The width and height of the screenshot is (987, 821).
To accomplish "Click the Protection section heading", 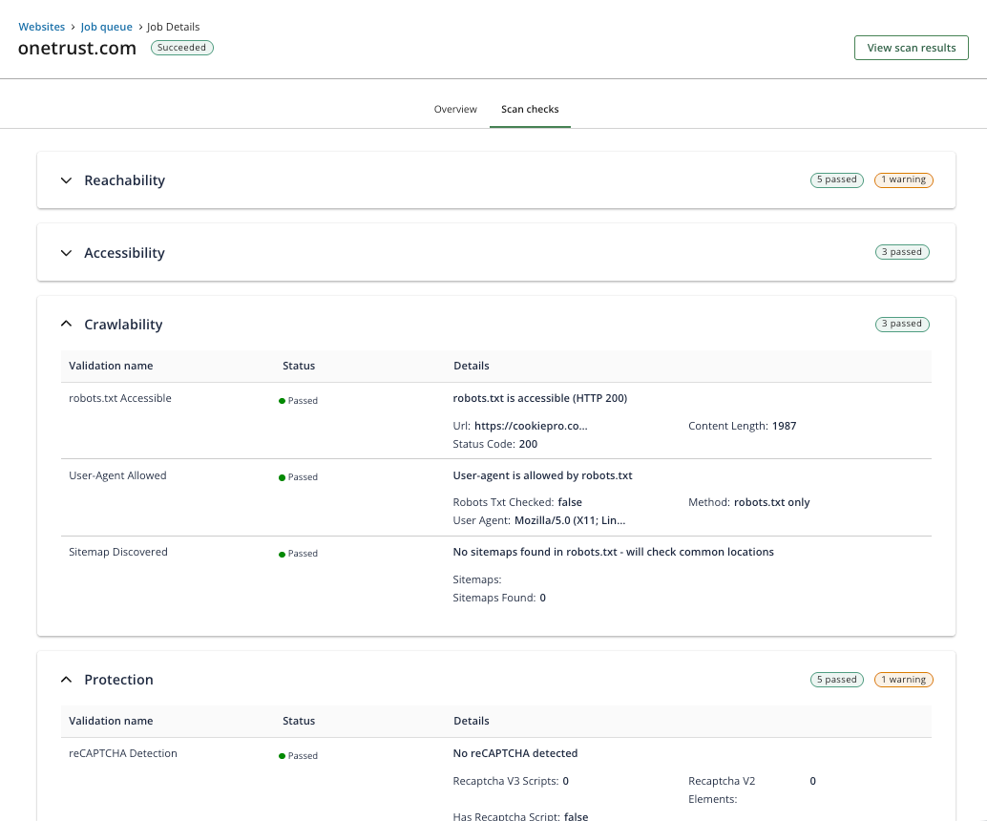I will (119, 680).
